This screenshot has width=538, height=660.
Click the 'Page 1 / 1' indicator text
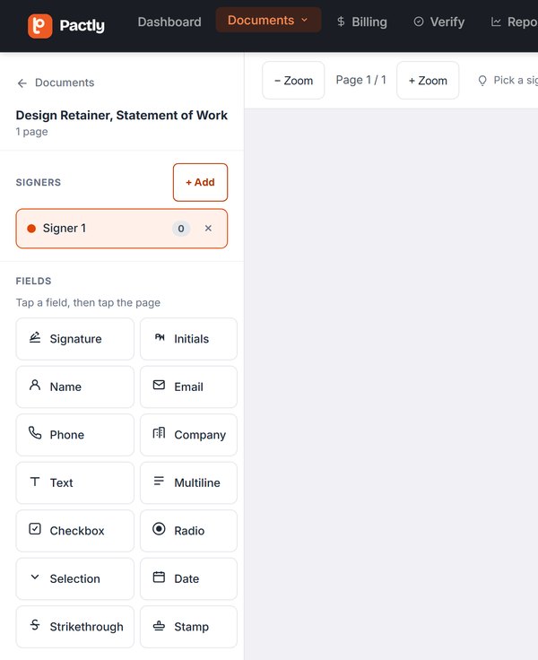(x=360, y=80)
